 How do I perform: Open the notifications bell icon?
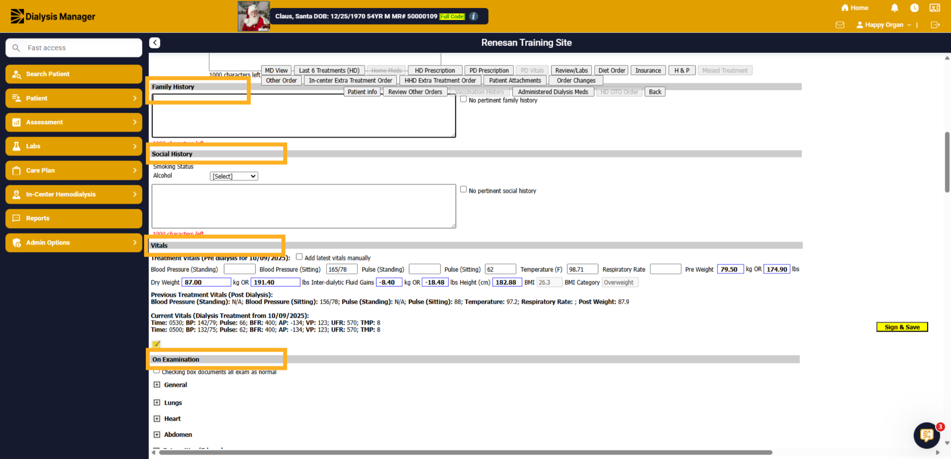[894, 8]
